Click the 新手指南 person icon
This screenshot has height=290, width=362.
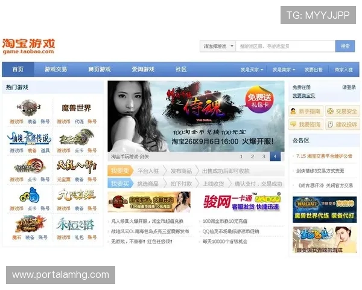pyautogui.click(x=293, y=111)
